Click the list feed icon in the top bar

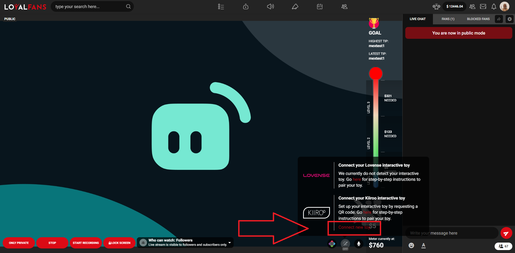pos(221,6)
